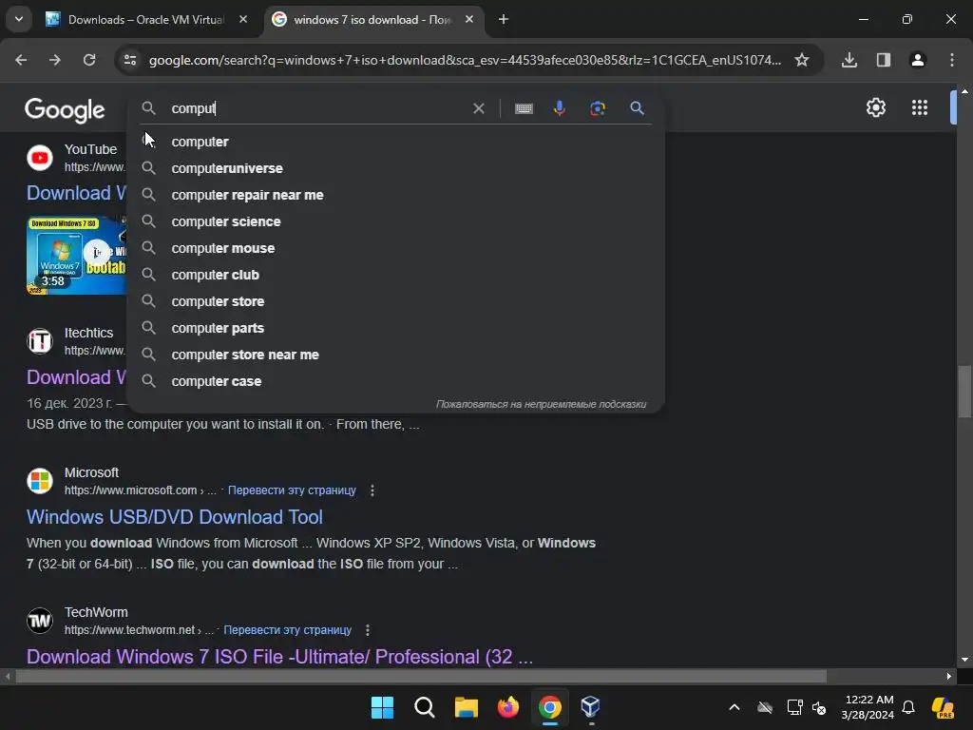The width and height of the screenshot is (973, 730).
Task: Choose the 'computer case' suggestion
Action: [395, 382]
